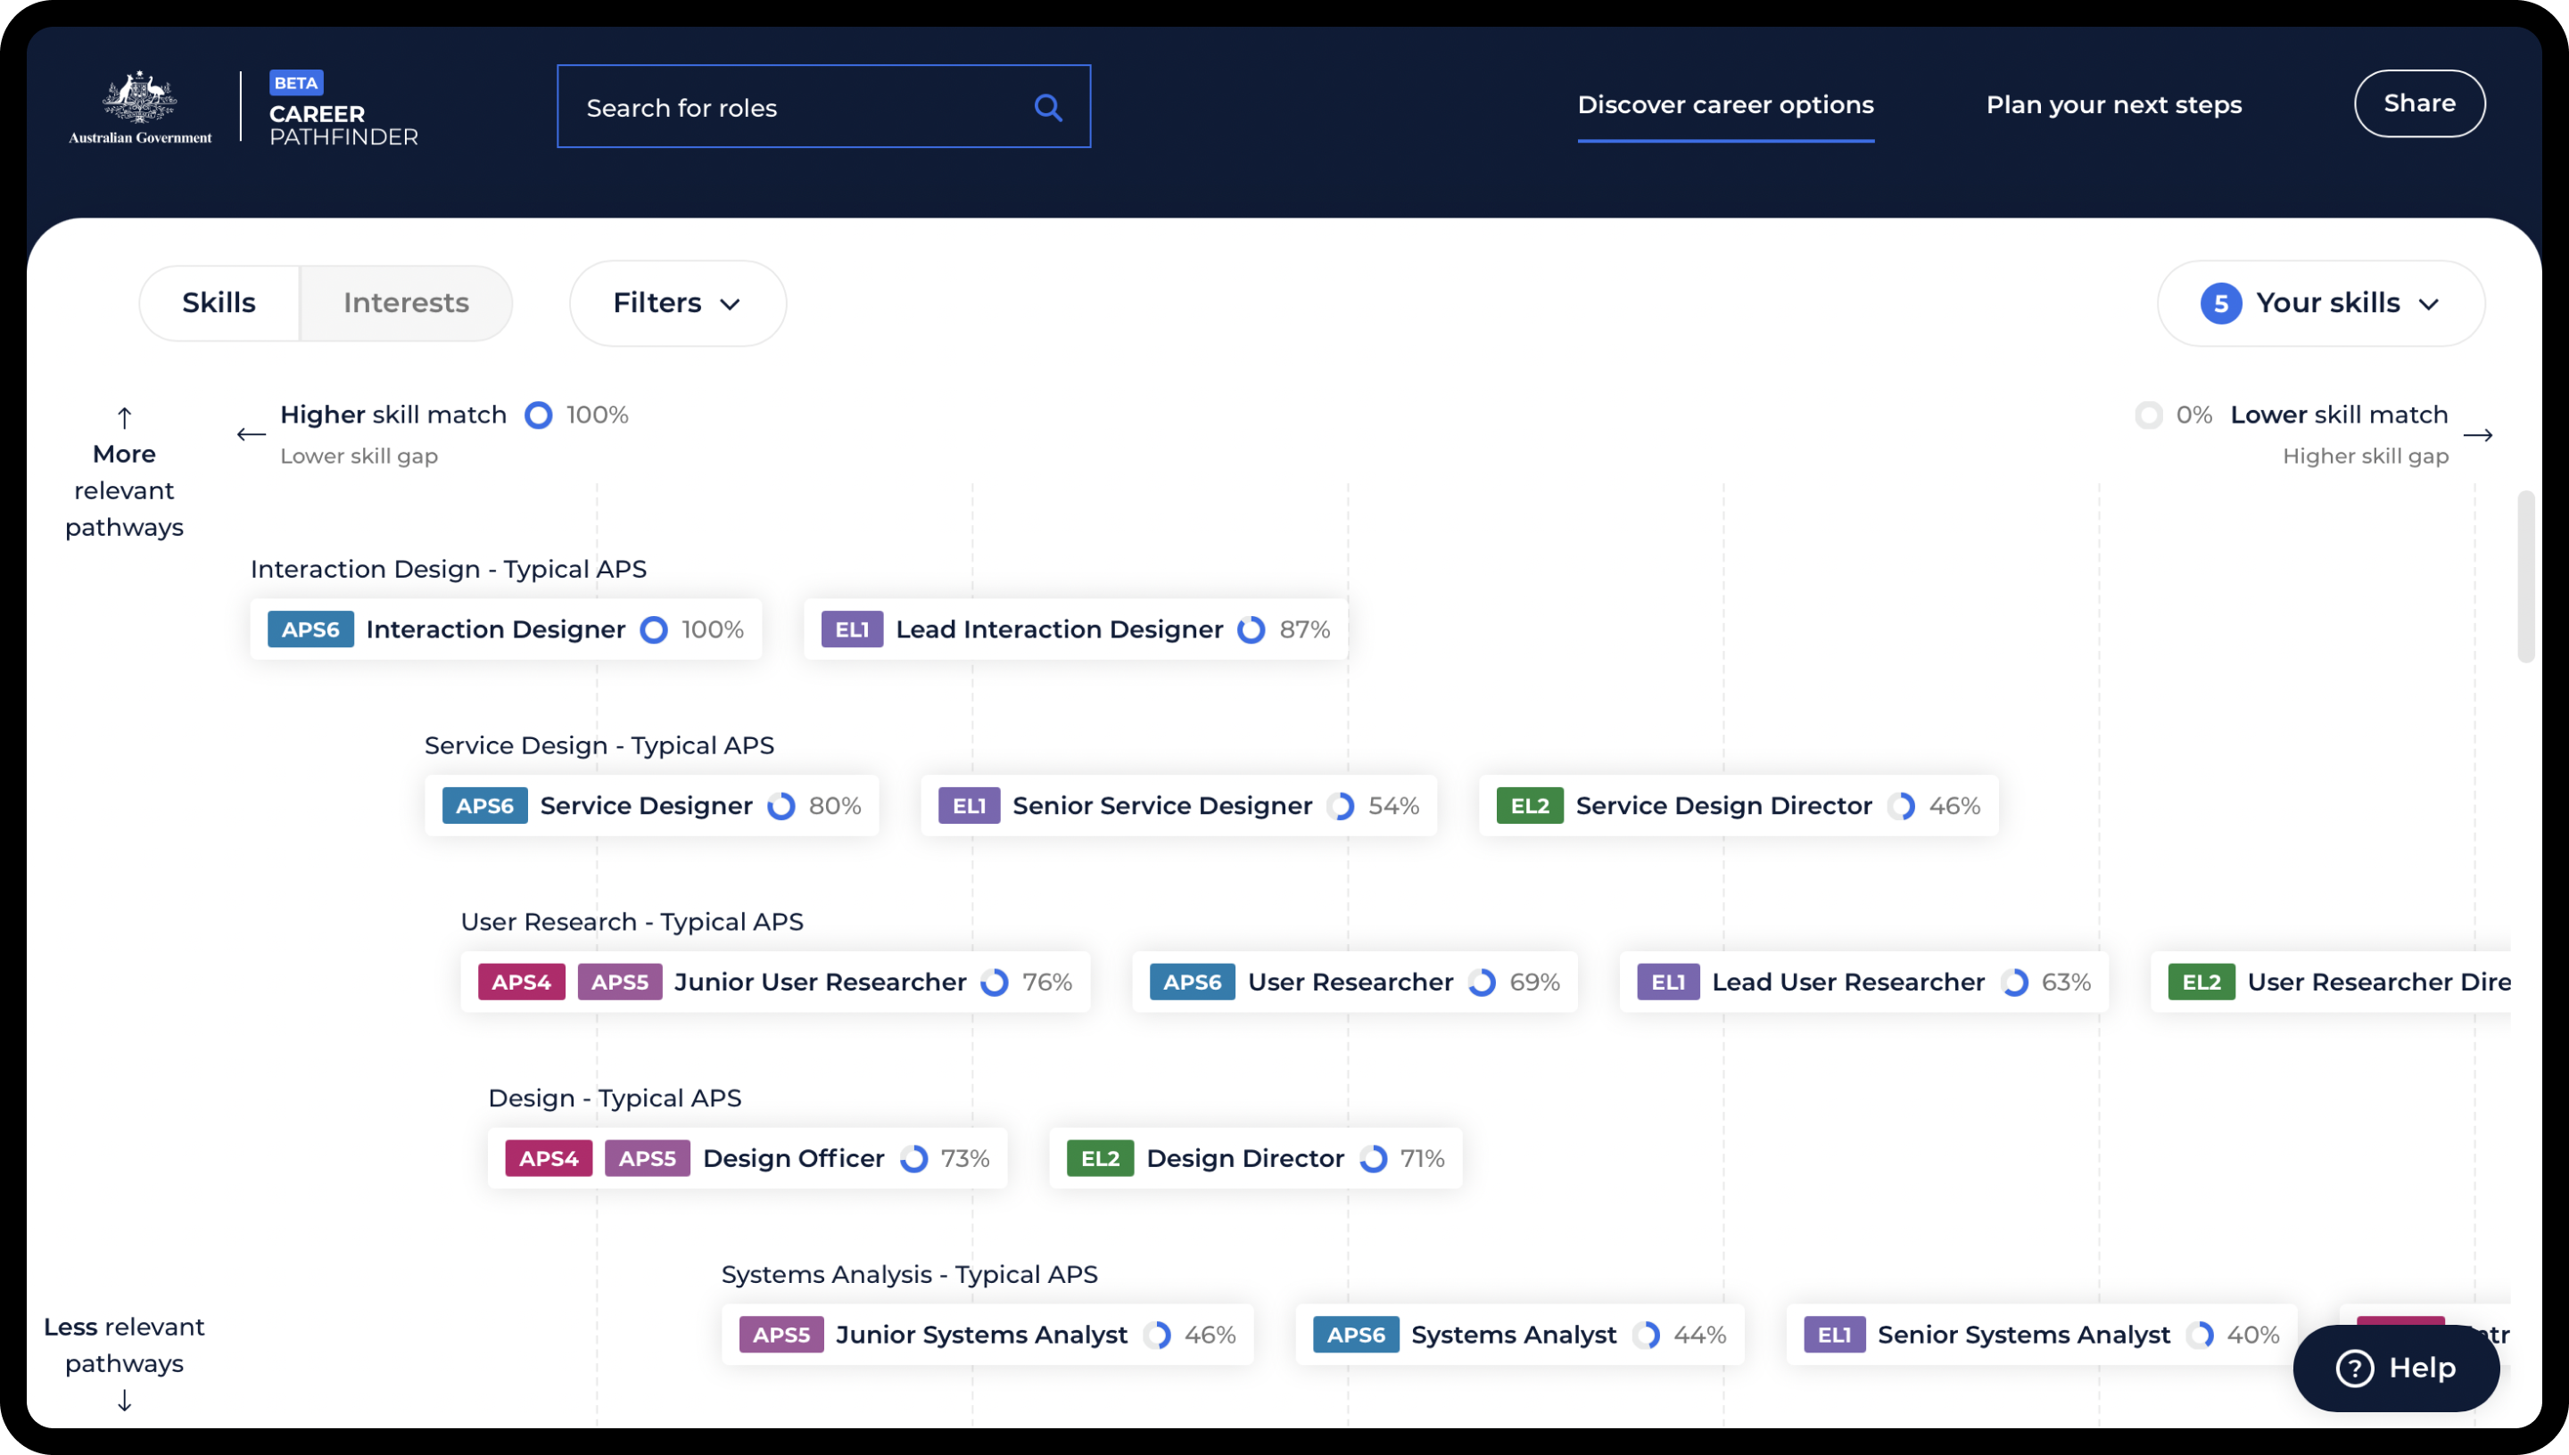Switch to the Skills toggle view
Image resolution: width=2569 pixels, height=1455 pixels.
click(x=219, y=303)
